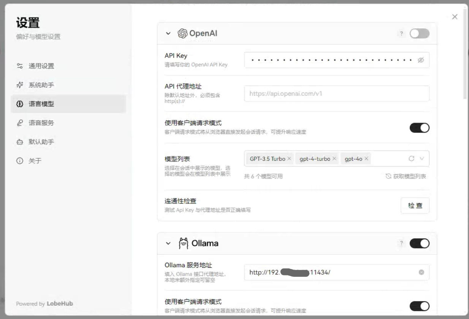This screenshot has height=319, width=469.
Task: Open the 关于 page
Action: pos(68,161)
